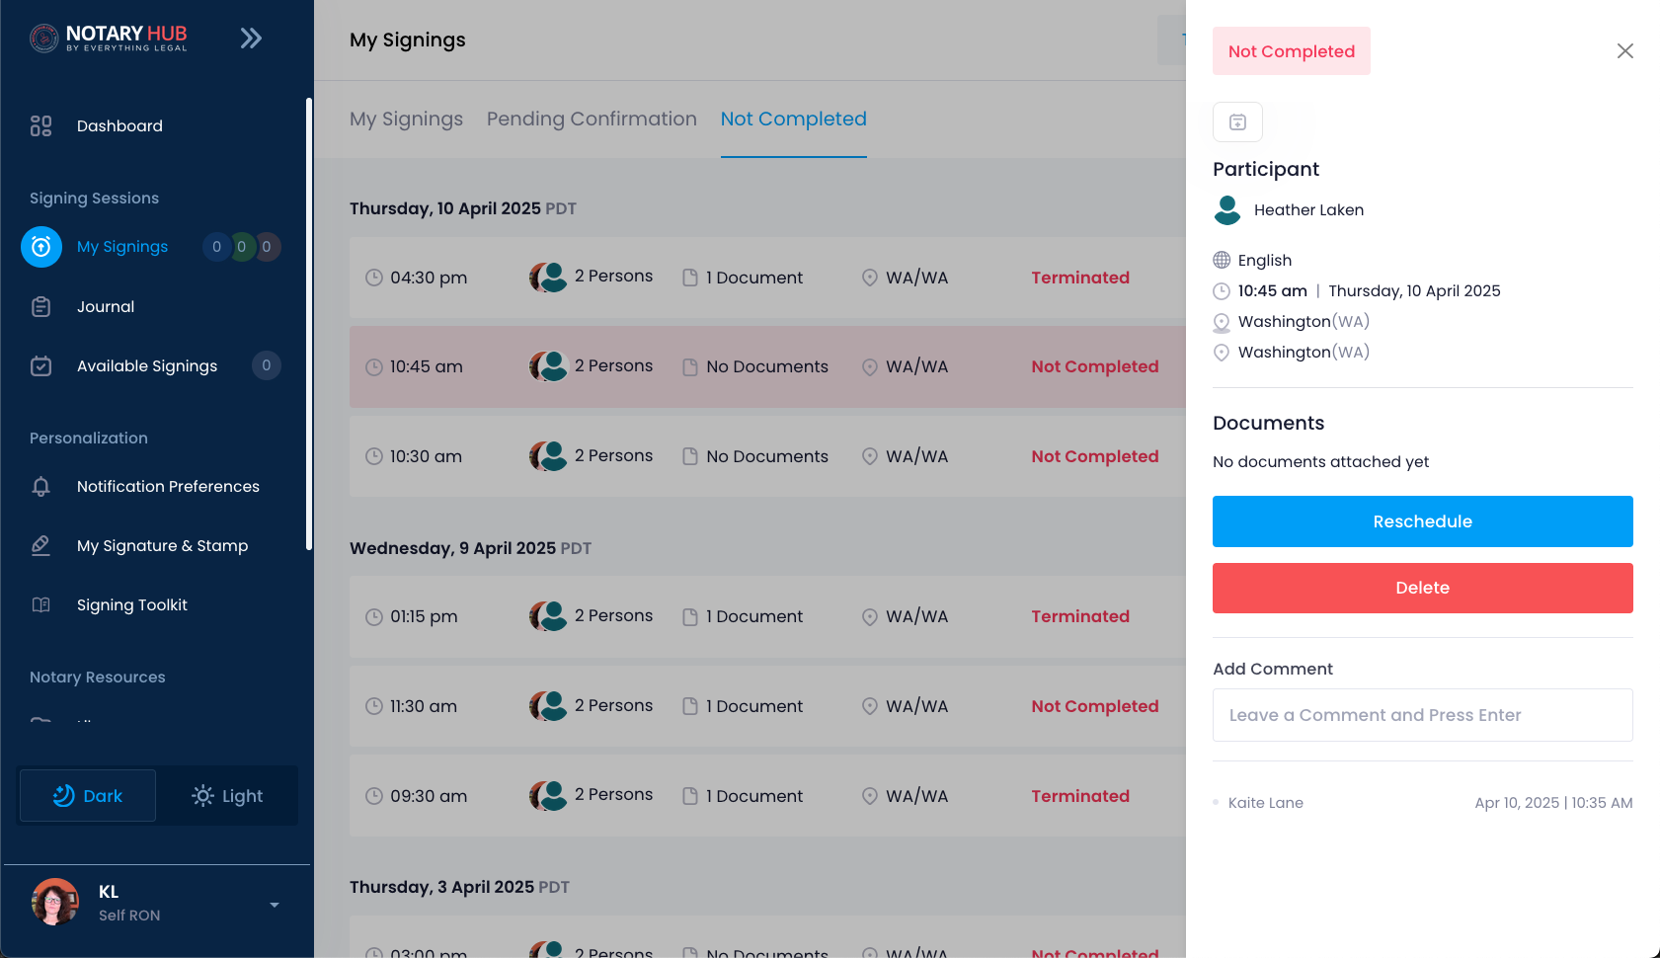
Task: Collapse sidebar with double chevron icon
Action: pyautogui.click(x=251, y=39)
